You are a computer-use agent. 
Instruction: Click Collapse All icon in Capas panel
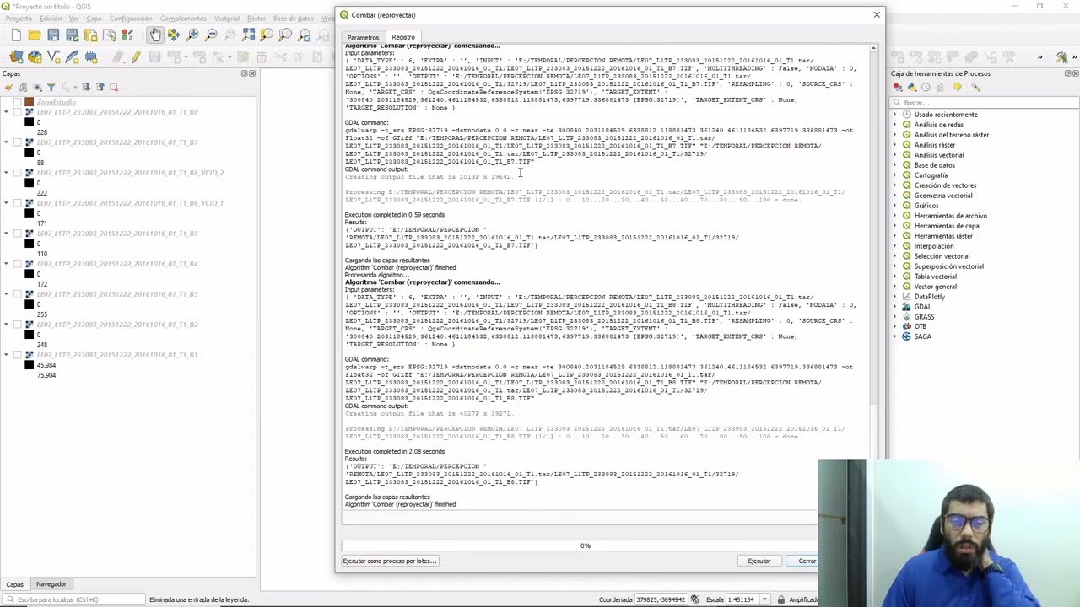[100, 87]
